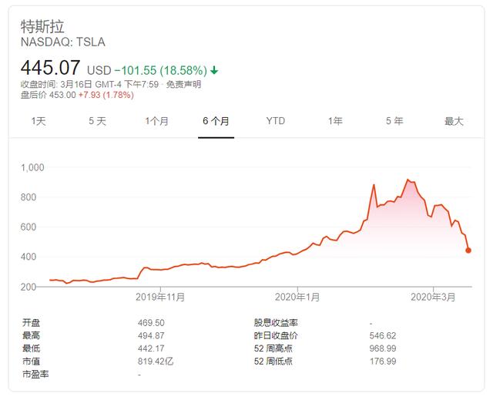493x397 pixels.
Task: Select the 最大 time range
Action: [454, 121]
